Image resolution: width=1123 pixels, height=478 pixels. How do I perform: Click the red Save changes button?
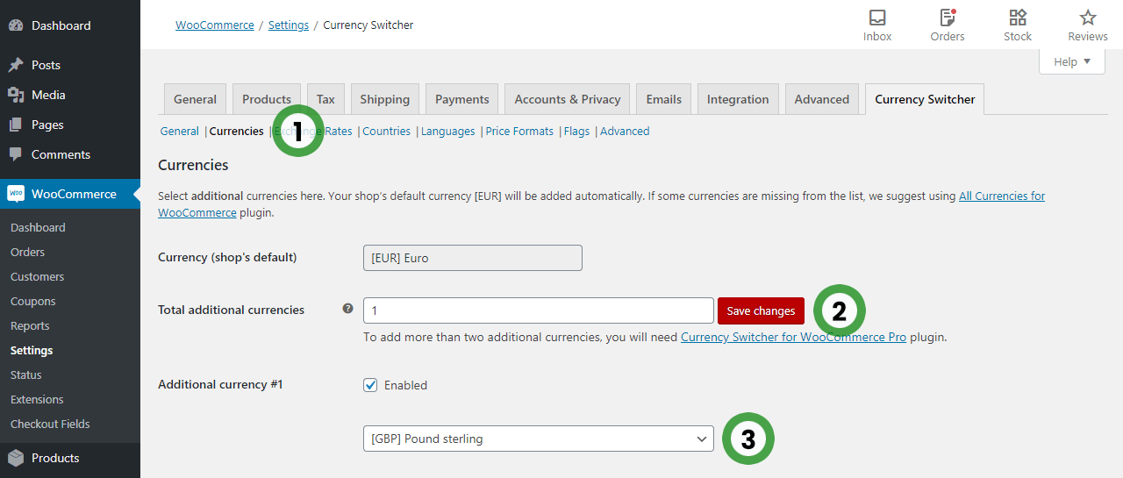click(x=761, y=310)
